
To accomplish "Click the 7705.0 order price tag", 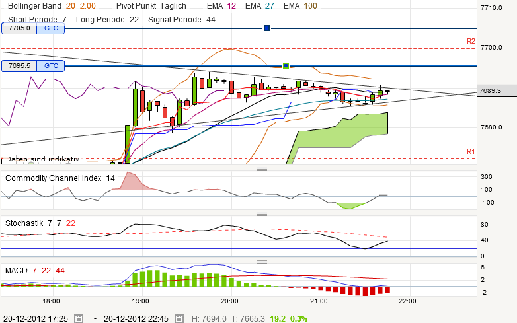I will point(19,28).
